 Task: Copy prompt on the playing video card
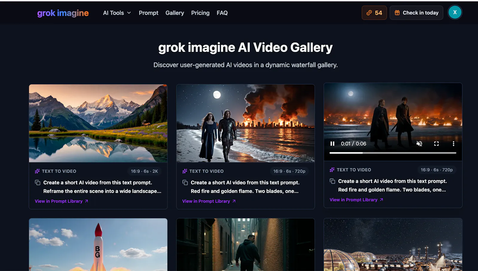[333, 181]
